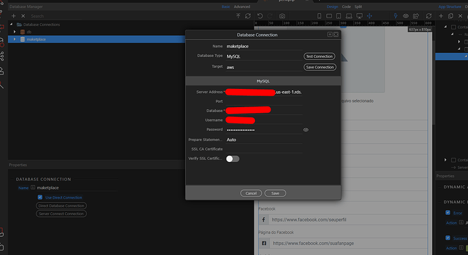The width and height of the screenshot is (468, 255).
Task: Switch to the Code view tab
Action: 346,7
